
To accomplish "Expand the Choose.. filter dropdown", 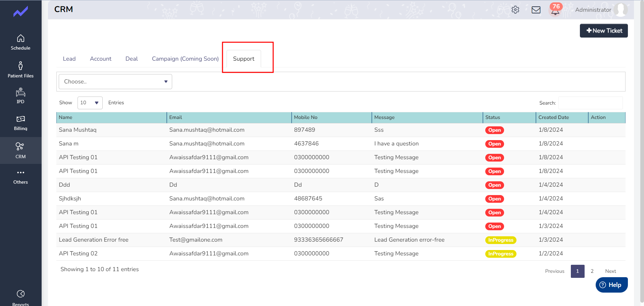I will tap(115, 81).
